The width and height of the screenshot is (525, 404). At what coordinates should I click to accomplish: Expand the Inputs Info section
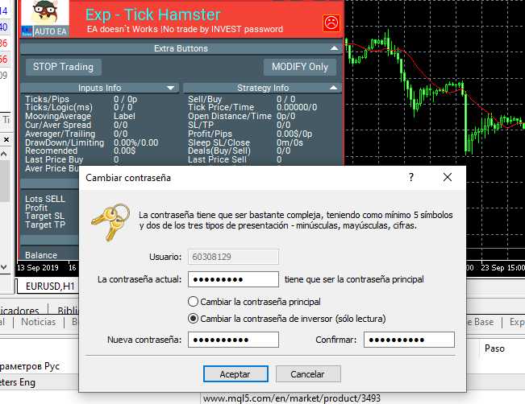170,88
